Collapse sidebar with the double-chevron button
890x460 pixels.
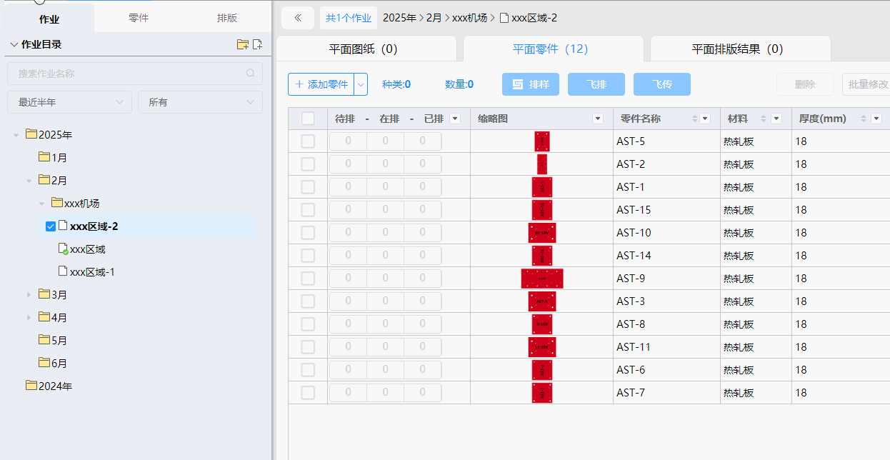(298, 18)
